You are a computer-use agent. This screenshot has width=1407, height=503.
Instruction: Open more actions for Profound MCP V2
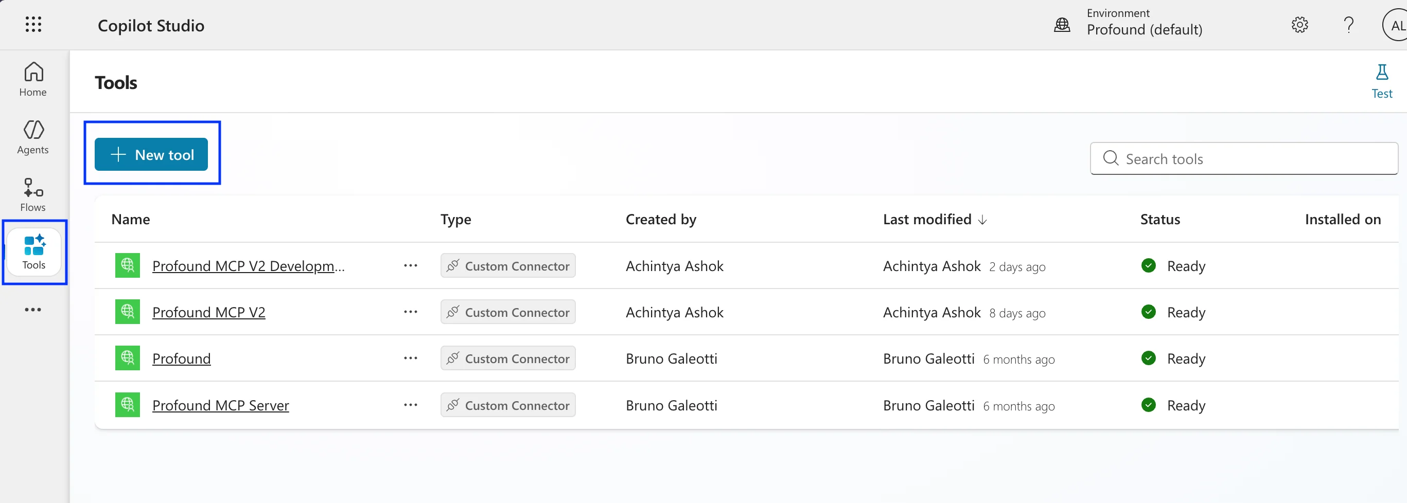pos(411,312)
